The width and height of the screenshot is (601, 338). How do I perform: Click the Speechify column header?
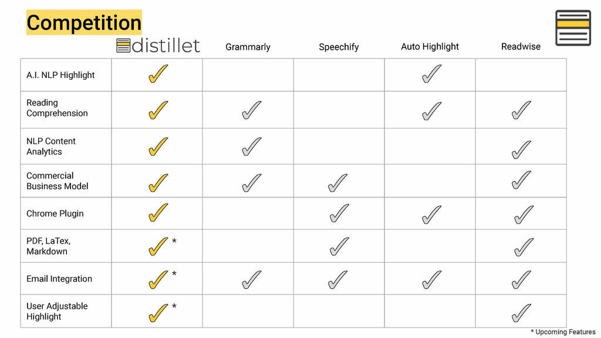click(339, 47)
